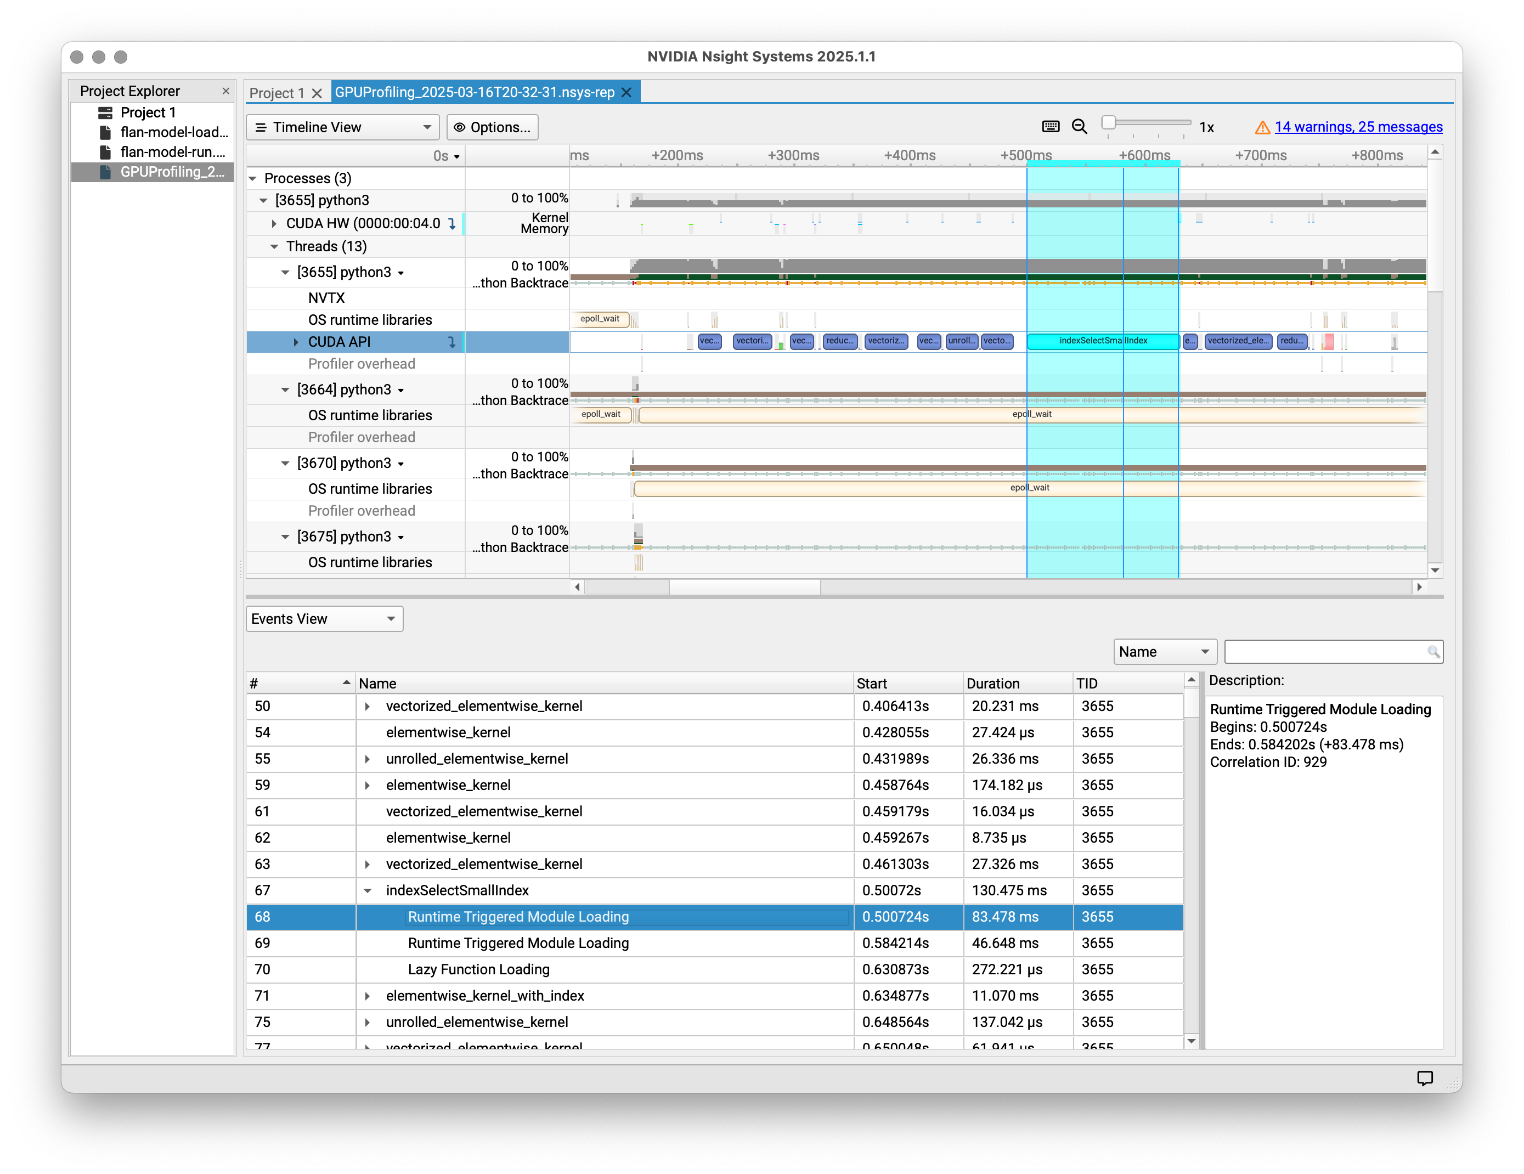Select Project 1 in Project Explorer

coord(148,112)
